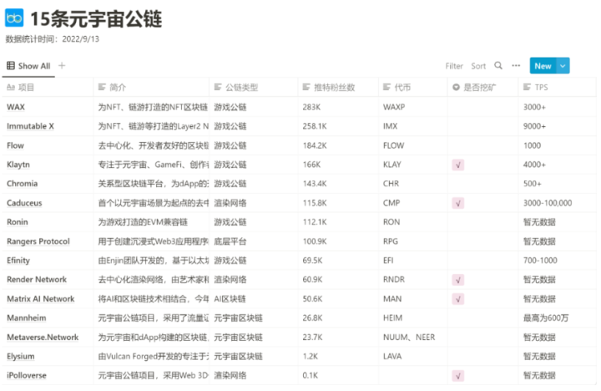Open the Flow project row

tap(15, 145)
